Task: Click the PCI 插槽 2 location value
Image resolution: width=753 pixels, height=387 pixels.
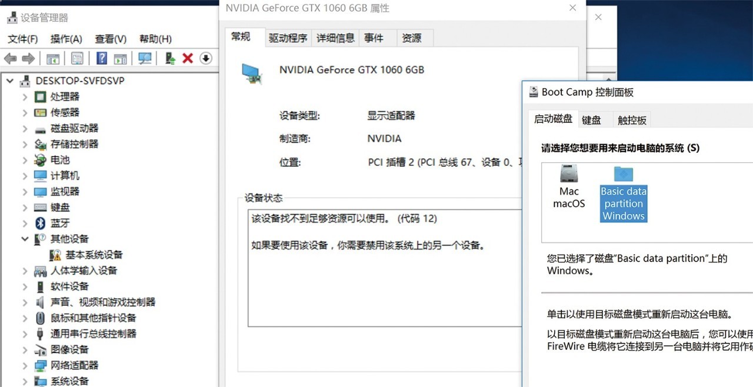Action: pos(445,162)
